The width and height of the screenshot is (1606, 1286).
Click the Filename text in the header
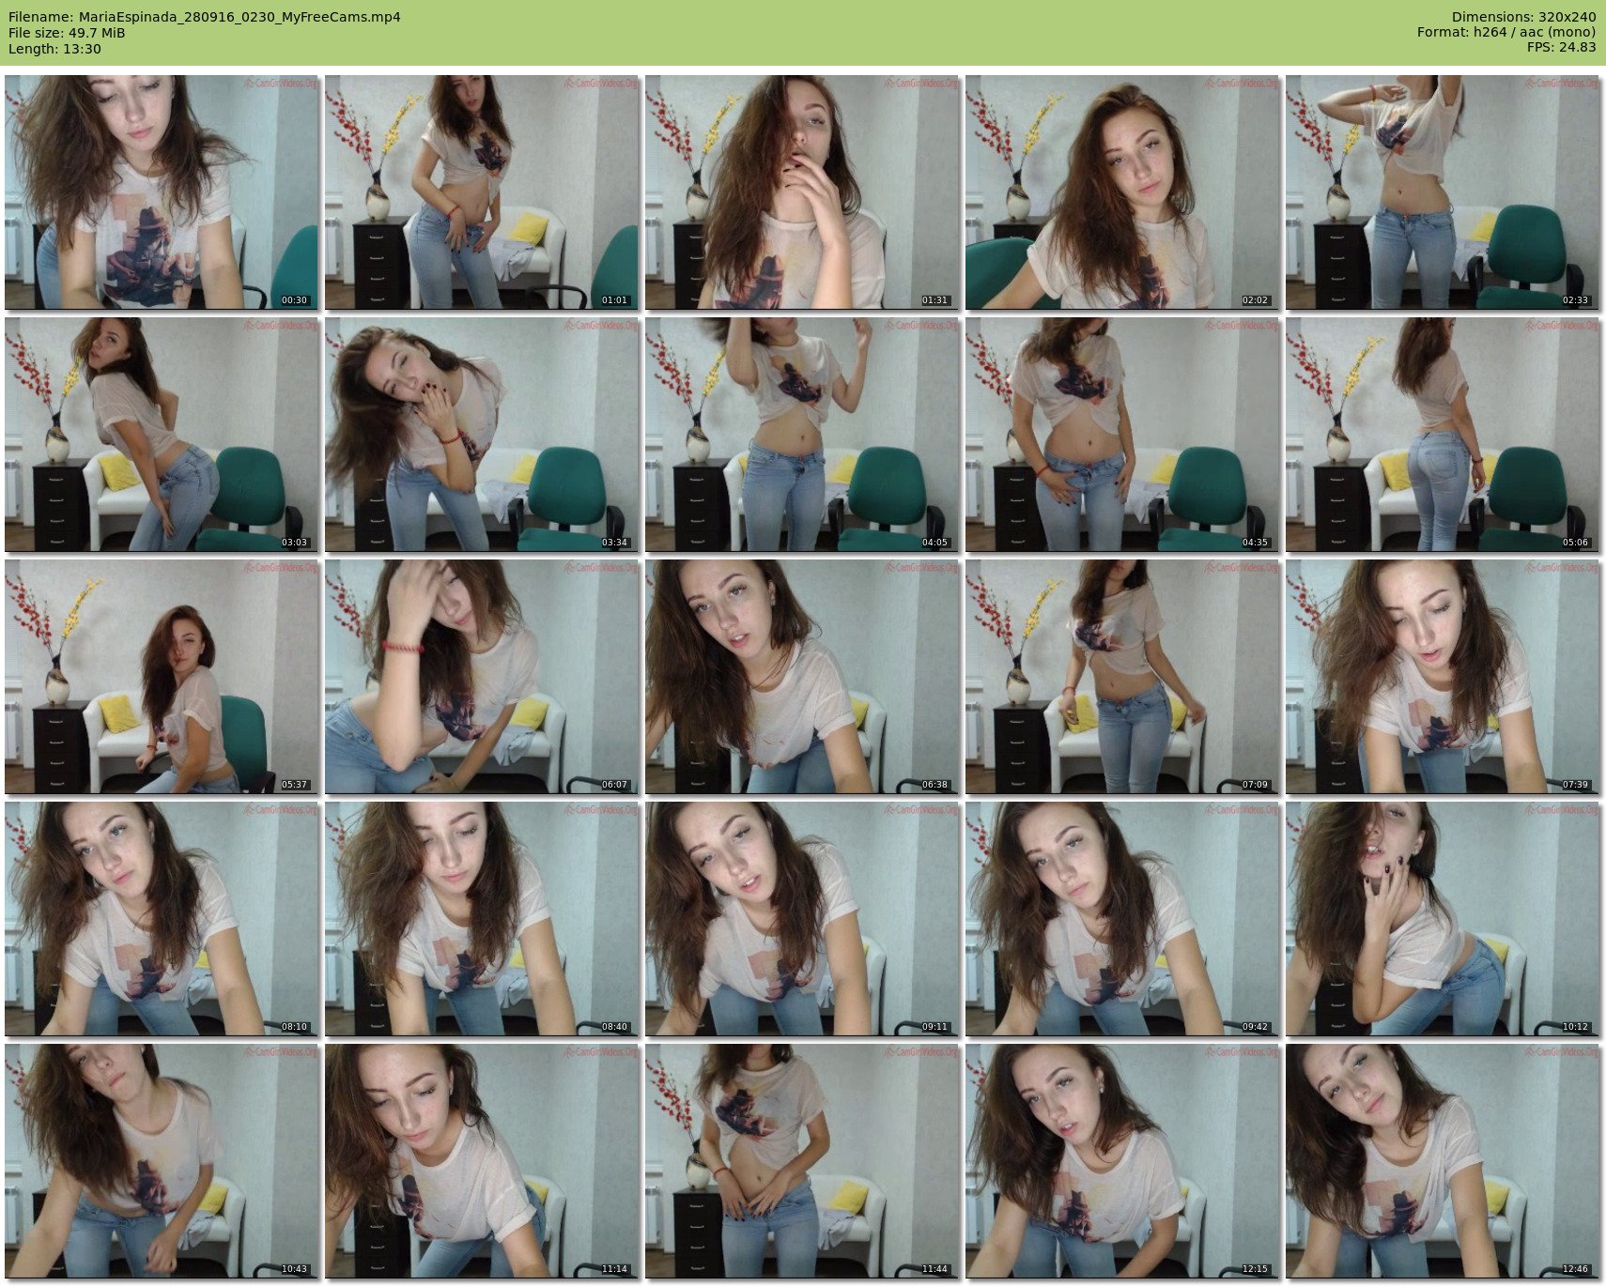[x=205, y=17]
